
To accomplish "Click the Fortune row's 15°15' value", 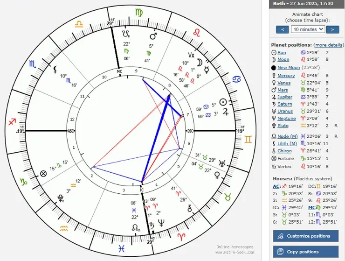I will pos(314,158).
